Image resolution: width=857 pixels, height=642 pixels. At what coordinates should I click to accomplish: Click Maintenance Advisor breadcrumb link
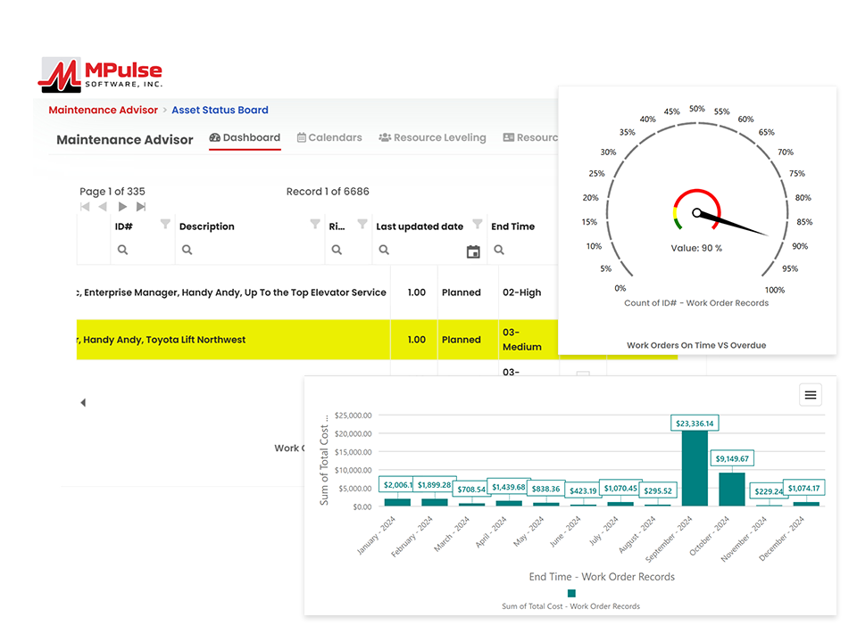point(103,111)
